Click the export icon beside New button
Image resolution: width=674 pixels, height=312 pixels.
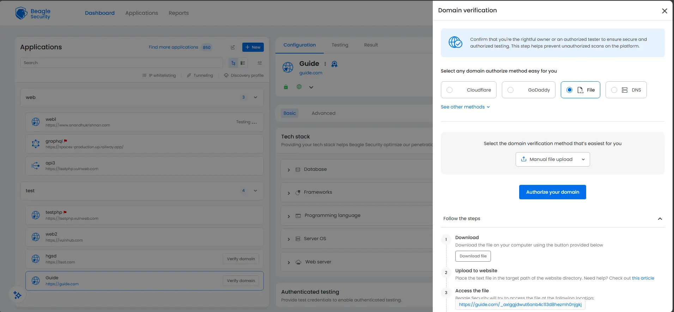coord(233,47)
